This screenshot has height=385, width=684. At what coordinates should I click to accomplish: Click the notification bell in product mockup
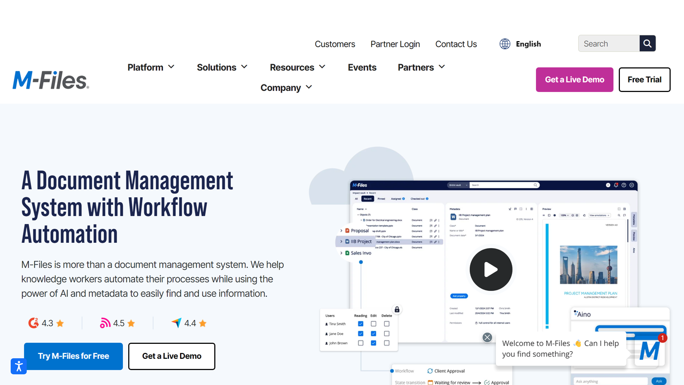(x=616, y=185)
